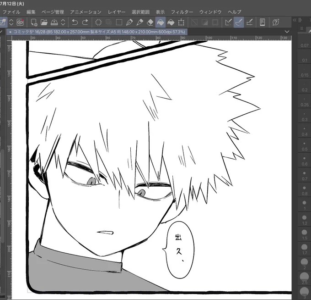Redo the undone action
Screen dimensions: 311x300
(85, 22)
